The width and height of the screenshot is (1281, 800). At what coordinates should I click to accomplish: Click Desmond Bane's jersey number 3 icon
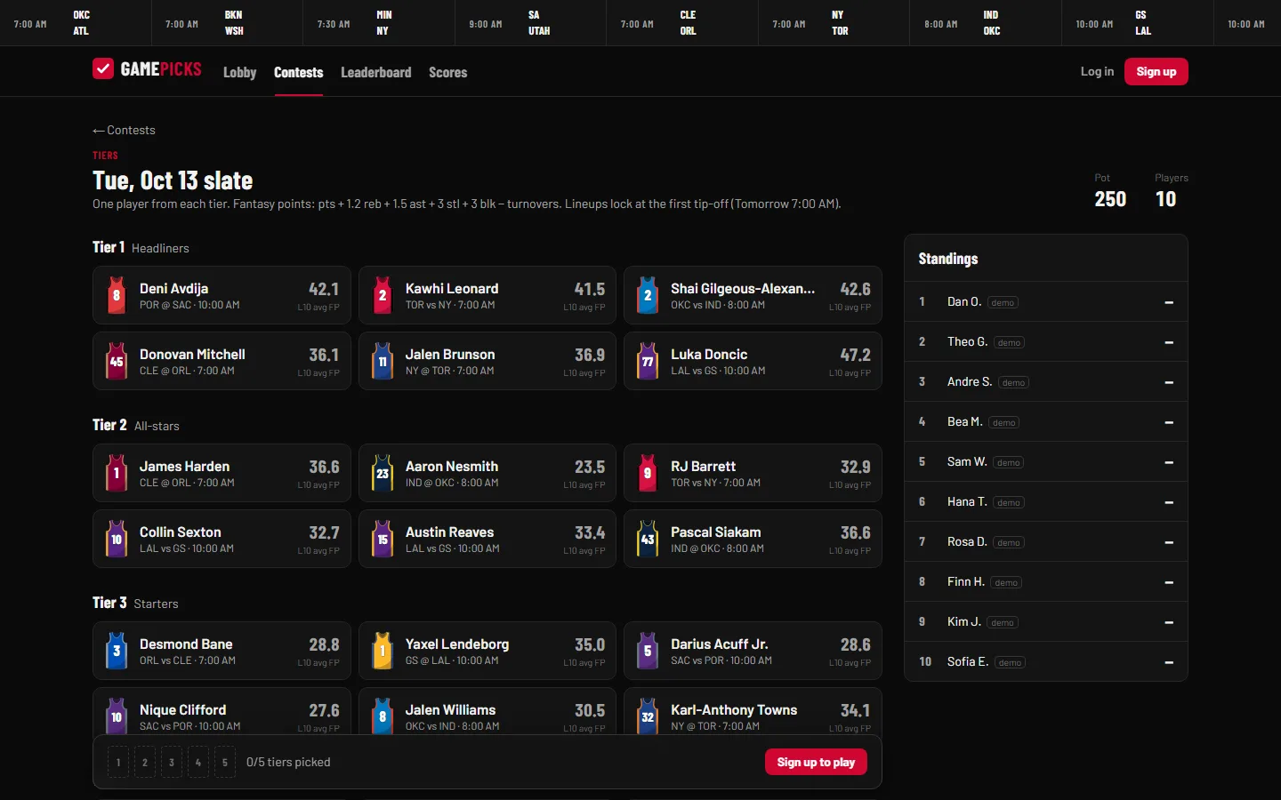tap(117, 651)
